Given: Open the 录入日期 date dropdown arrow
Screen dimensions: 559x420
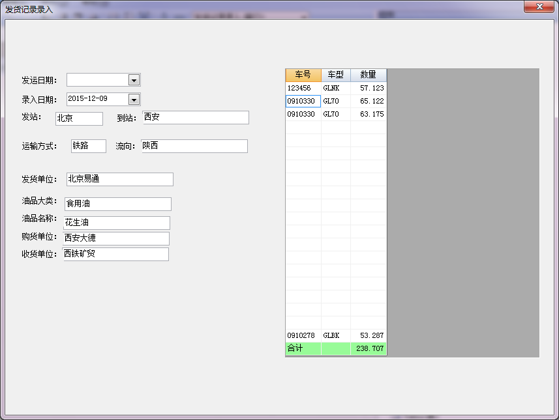Looking at the screenshot, I should pyautogui.click(x=134, y=100).
